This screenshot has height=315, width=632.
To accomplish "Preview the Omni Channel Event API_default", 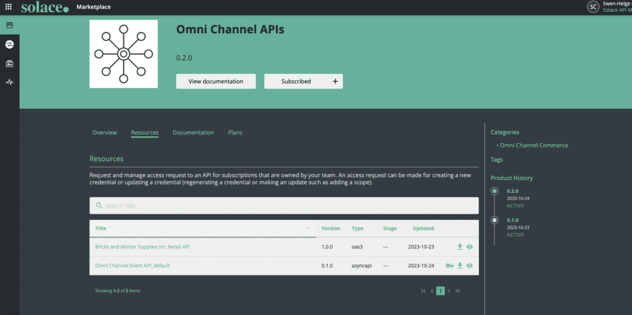I will click(470, 266).
